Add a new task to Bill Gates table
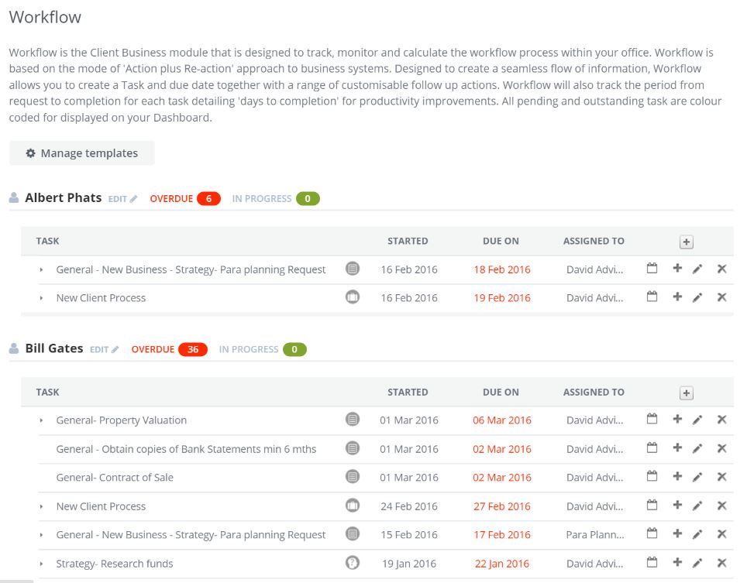 686,393
